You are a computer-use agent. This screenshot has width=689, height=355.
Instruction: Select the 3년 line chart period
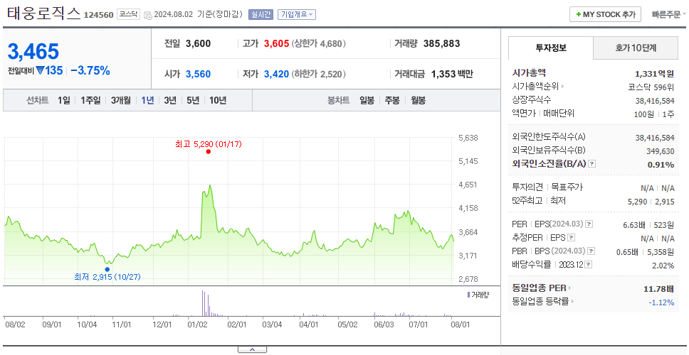click(x=170, y=100)
